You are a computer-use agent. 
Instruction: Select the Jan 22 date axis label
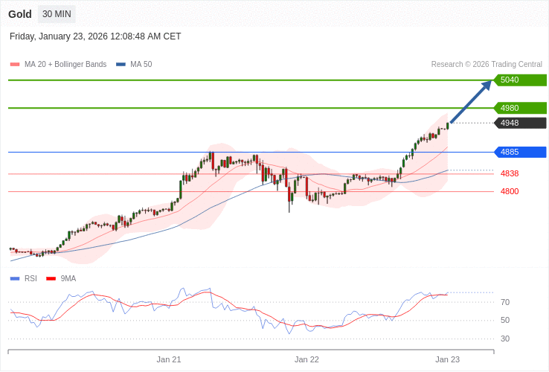pyautogui.click(x=306, y=359)
